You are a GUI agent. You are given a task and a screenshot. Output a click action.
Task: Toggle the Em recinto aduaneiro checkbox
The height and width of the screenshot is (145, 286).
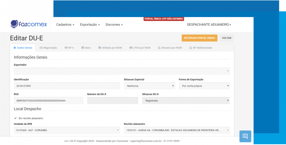(15, 118)
